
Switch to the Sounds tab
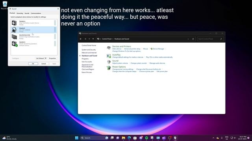pos(27,13)
